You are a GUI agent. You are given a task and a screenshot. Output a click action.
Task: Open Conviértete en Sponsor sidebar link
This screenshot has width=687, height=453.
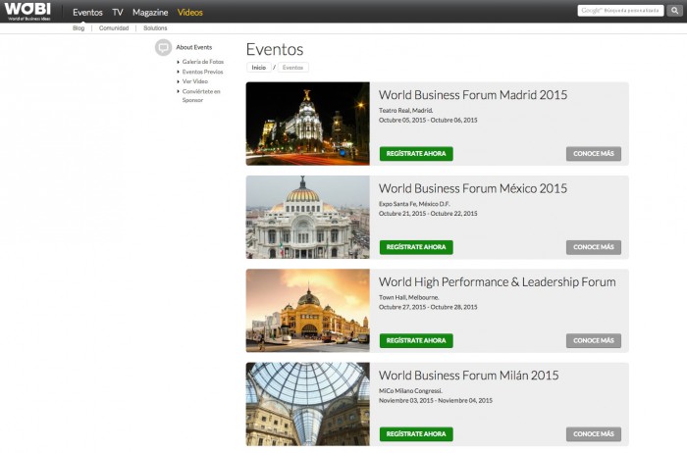(x=201, y=96)
